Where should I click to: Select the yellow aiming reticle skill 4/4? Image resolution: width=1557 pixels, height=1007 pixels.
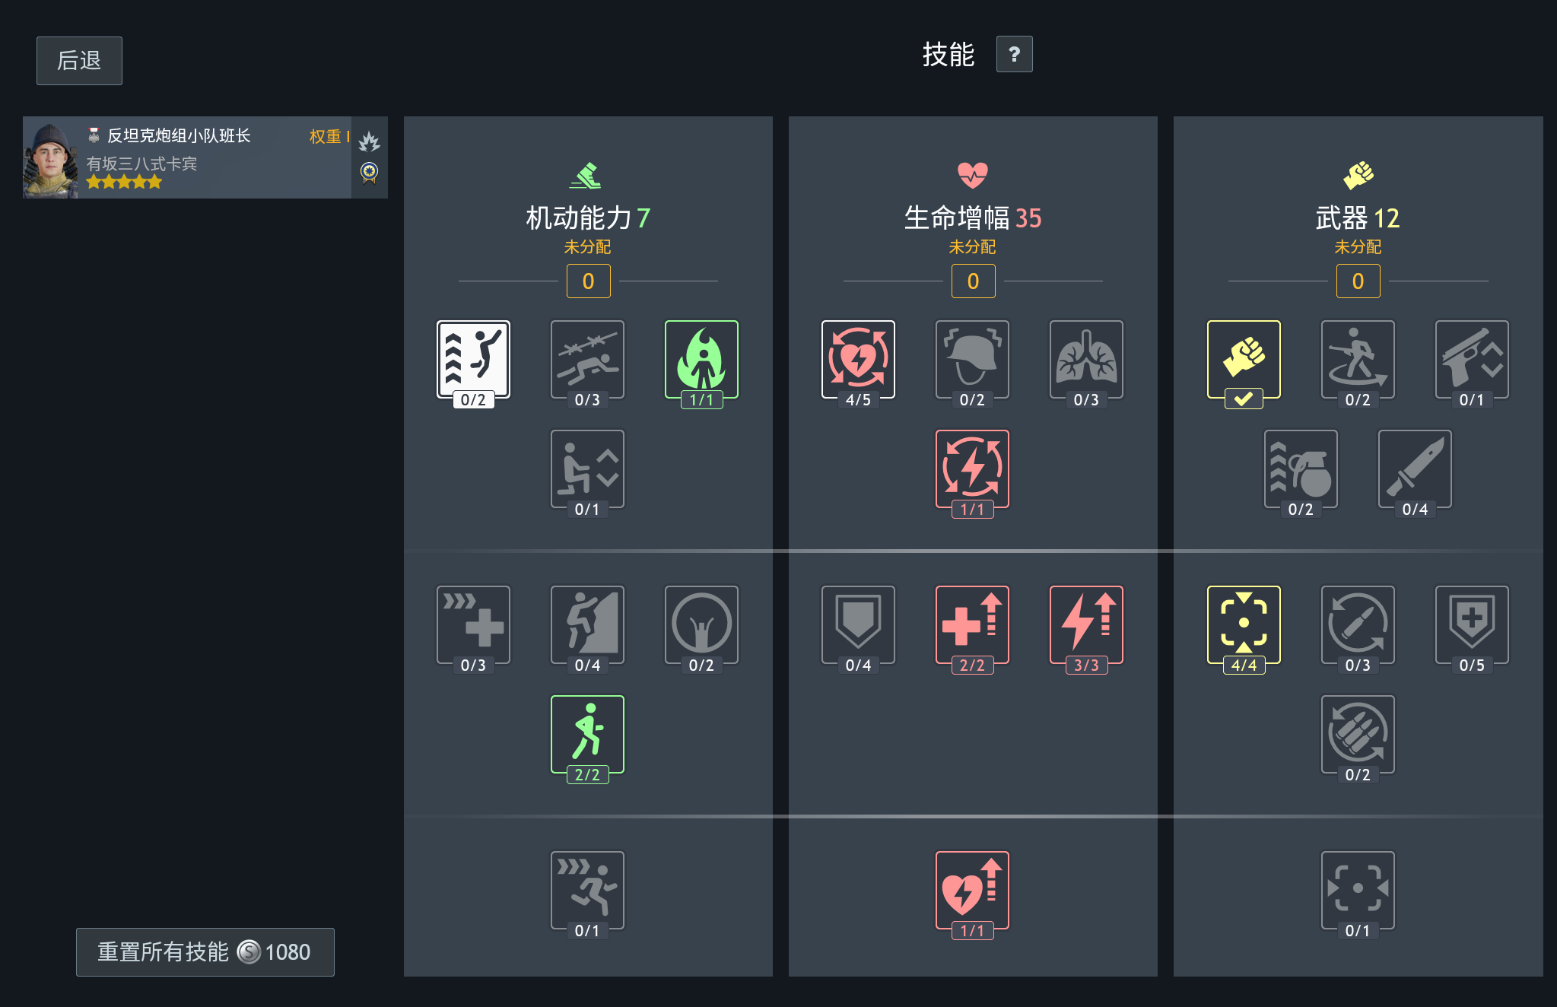click(x=1244, y=625)
